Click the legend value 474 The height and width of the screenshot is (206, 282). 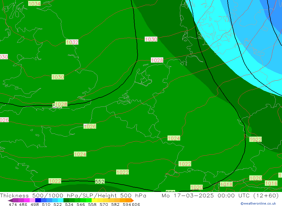point(13,205)
